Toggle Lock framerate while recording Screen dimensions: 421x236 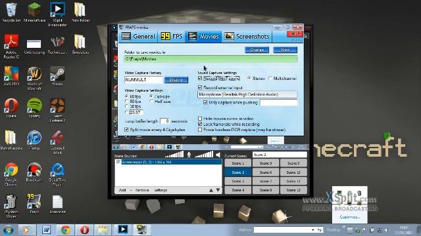[200, 124]
